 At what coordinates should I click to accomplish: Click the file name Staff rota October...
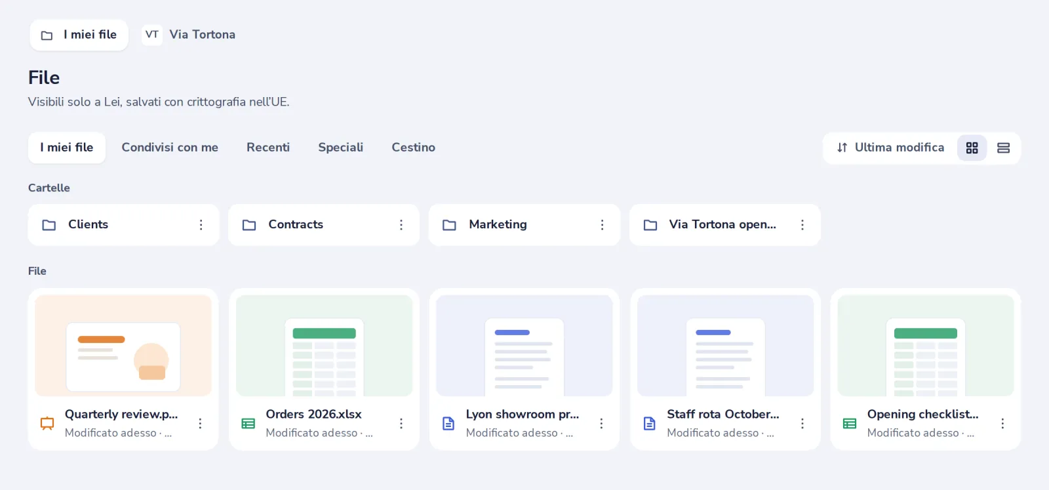coord(723,415)
